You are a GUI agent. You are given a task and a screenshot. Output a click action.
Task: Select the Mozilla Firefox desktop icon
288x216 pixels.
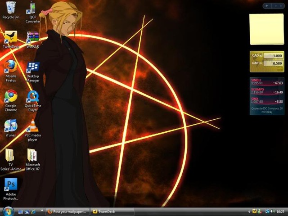coord(11,71)
